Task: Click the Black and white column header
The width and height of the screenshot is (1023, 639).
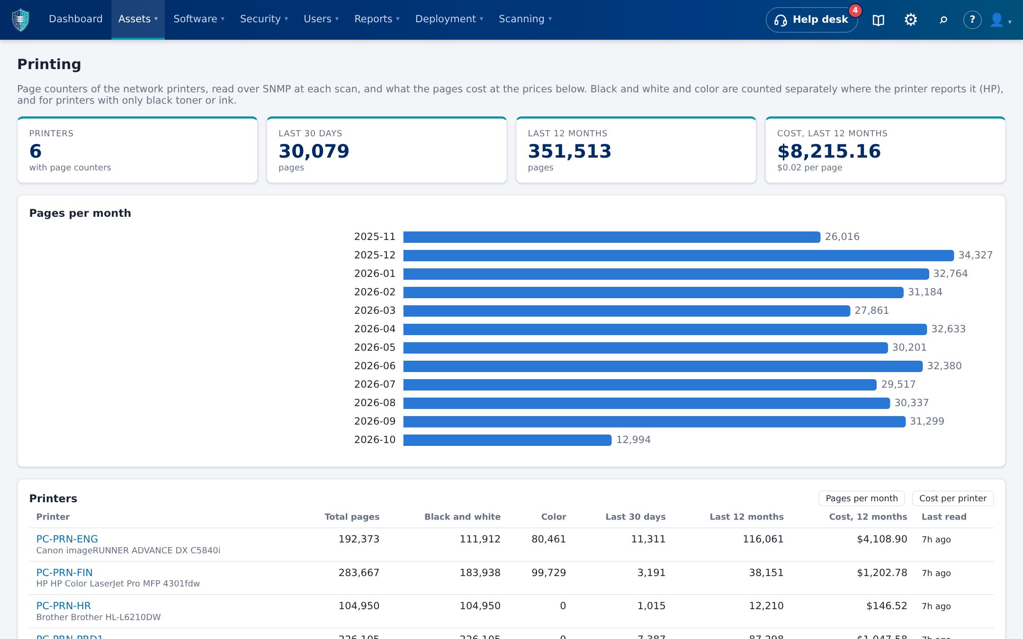Action: [x=462, y=517]
